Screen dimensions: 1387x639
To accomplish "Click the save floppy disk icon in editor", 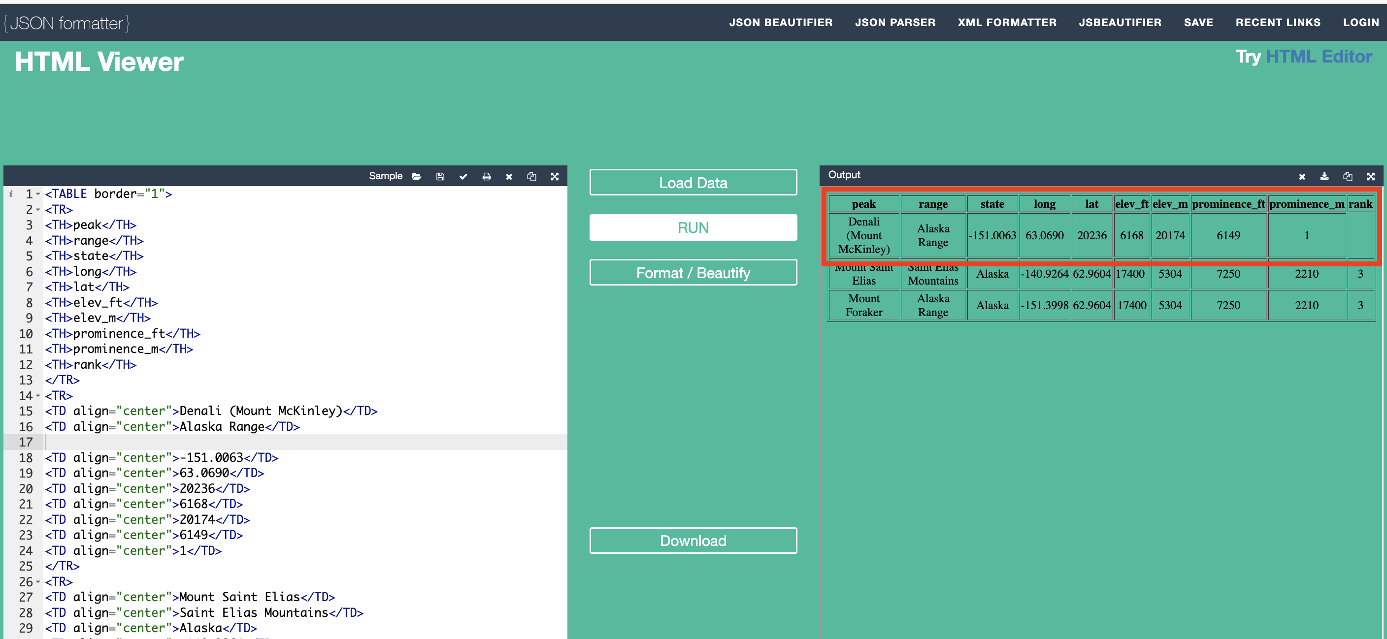I will tap(440, 177).
